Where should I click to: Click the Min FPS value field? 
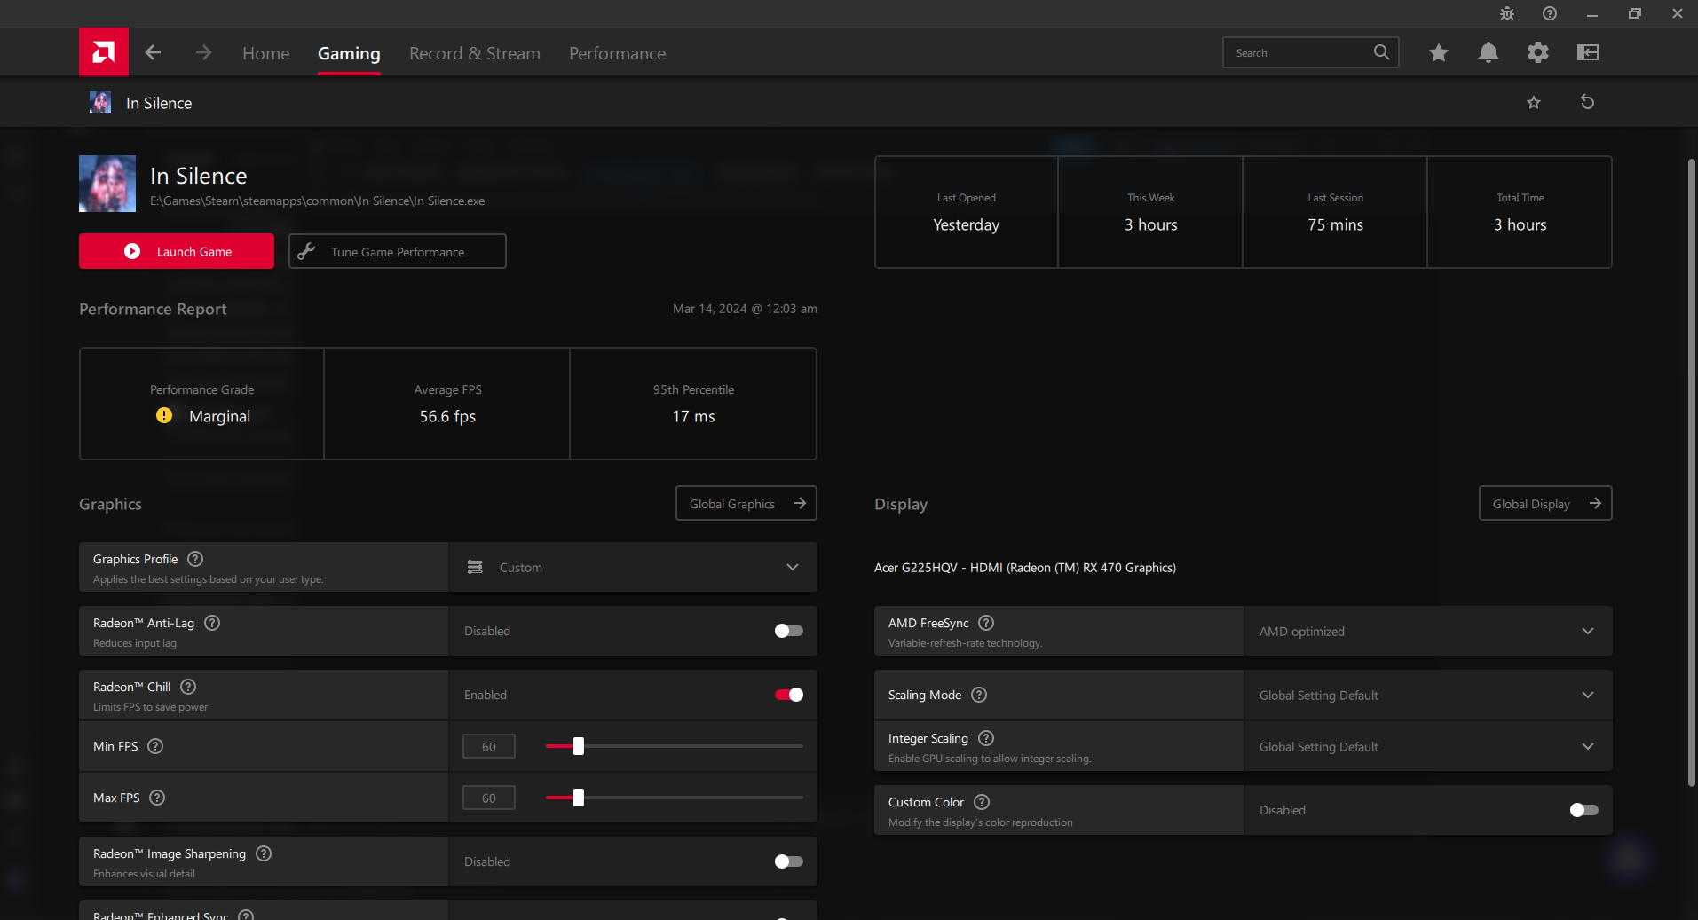[489, 746]
